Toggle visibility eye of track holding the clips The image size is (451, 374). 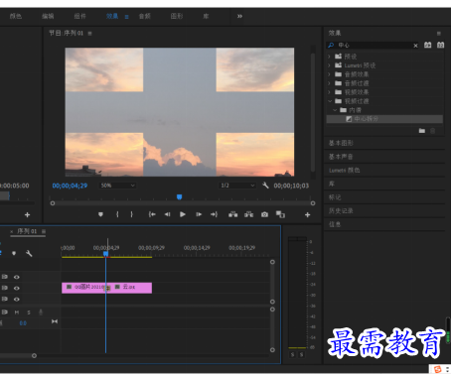(17, 288)
